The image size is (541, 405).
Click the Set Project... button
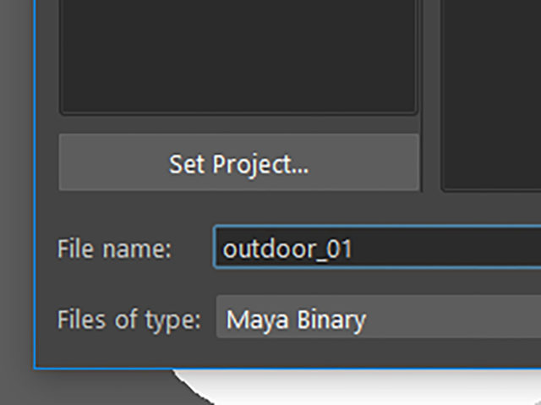[238, 162]
